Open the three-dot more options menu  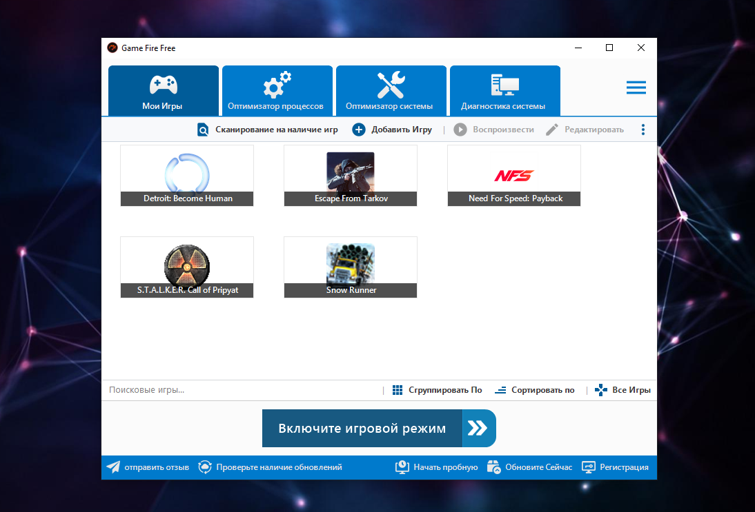[x=643, y=130]
